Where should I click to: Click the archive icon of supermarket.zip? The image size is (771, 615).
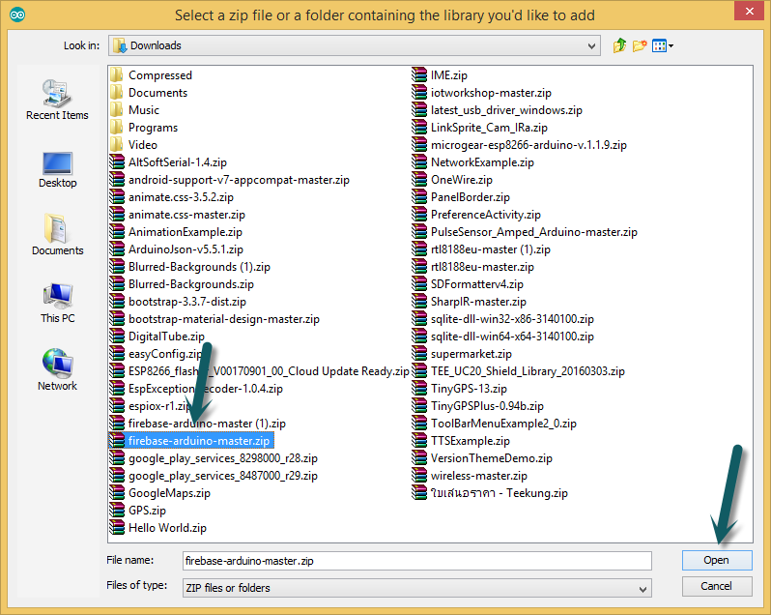[419, 354]
